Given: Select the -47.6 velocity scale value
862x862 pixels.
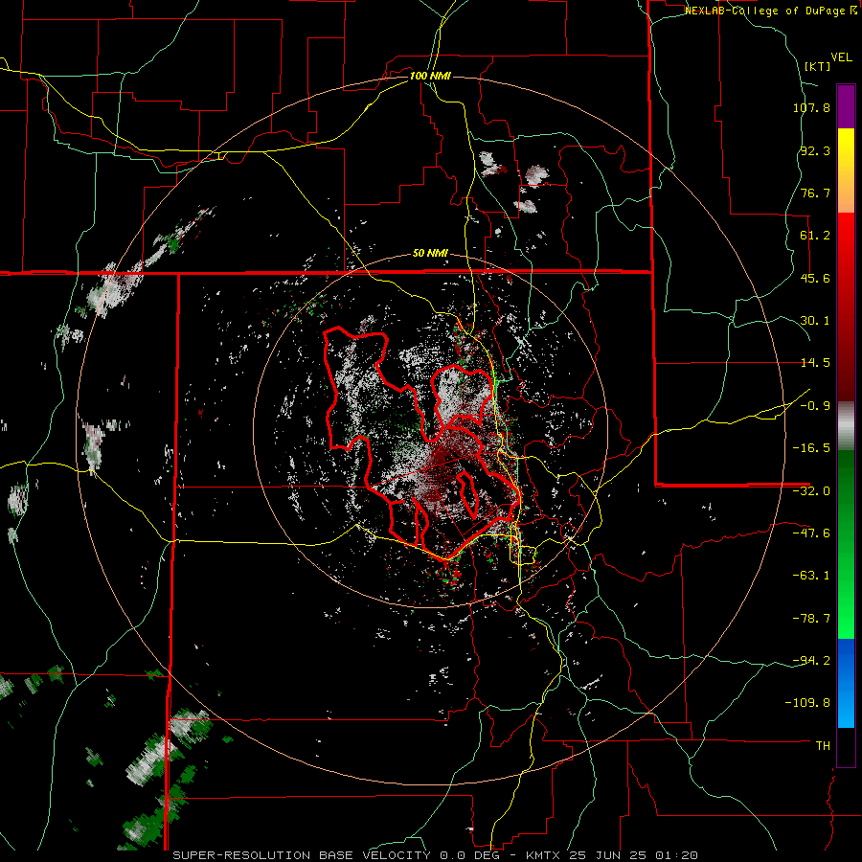Looking at the screenshot, I should pos(811,533).
